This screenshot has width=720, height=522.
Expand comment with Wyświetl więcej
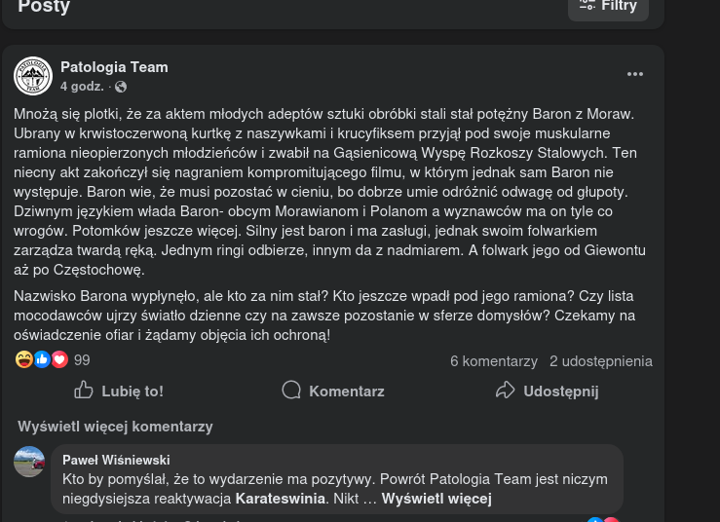pyautogui.click(x=436, y=499)
